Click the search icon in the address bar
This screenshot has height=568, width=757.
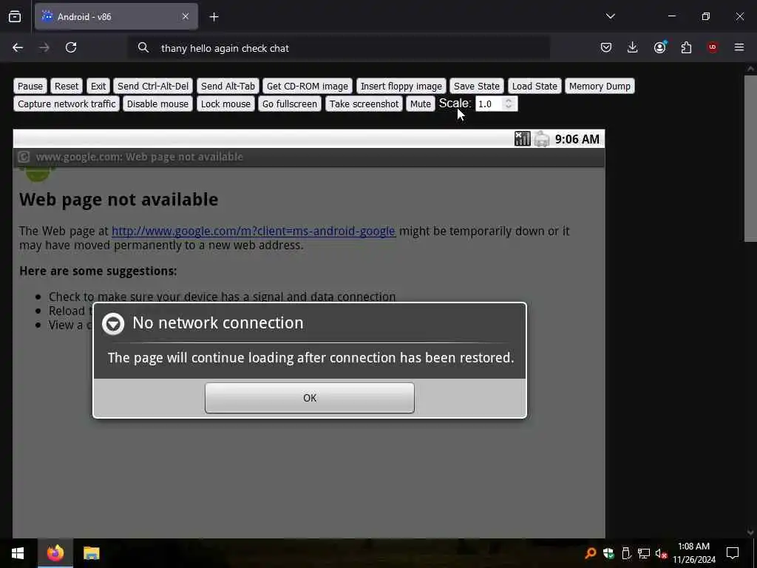coord(143,47)
